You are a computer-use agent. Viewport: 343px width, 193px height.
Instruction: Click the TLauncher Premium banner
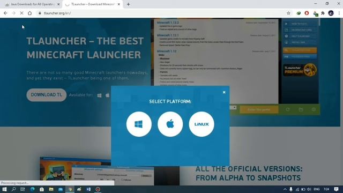tap(300, 70)
